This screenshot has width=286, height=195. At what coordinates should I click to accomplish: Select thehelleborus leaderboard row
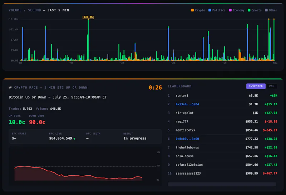pos(222,147)
